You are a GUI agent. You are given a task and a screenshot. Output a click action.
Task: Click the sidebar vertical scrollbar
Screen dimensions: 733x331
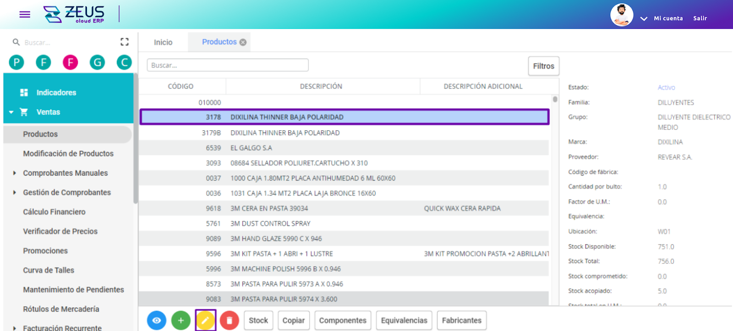(x=136, y=139)
